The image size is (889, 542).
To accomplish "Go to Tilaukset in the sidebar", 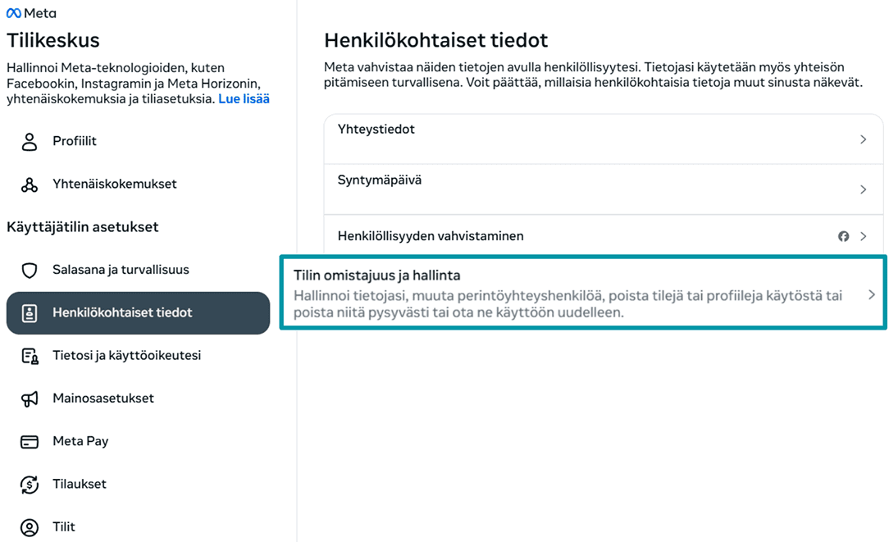I will 80,485.
